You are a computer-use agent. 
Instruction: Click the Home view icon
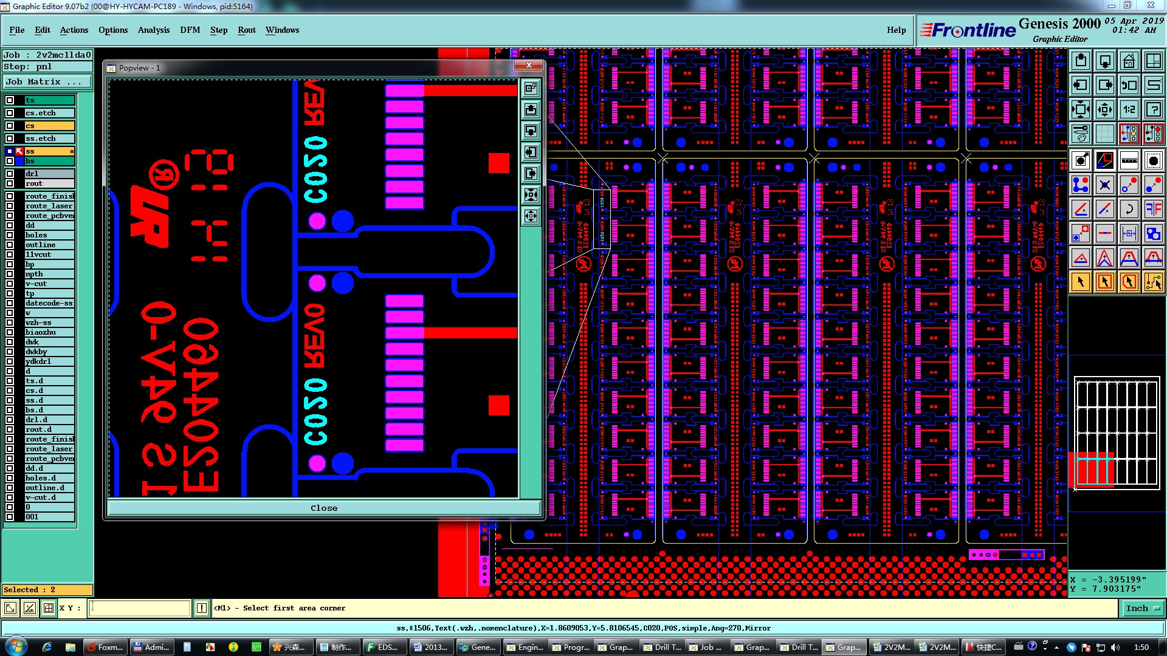[x=1129, y=61]
